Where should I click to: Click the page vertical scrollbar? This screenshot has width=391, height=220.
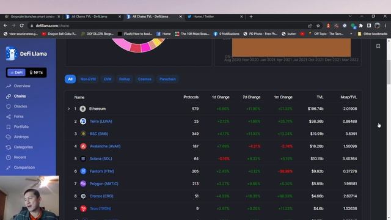389,72
